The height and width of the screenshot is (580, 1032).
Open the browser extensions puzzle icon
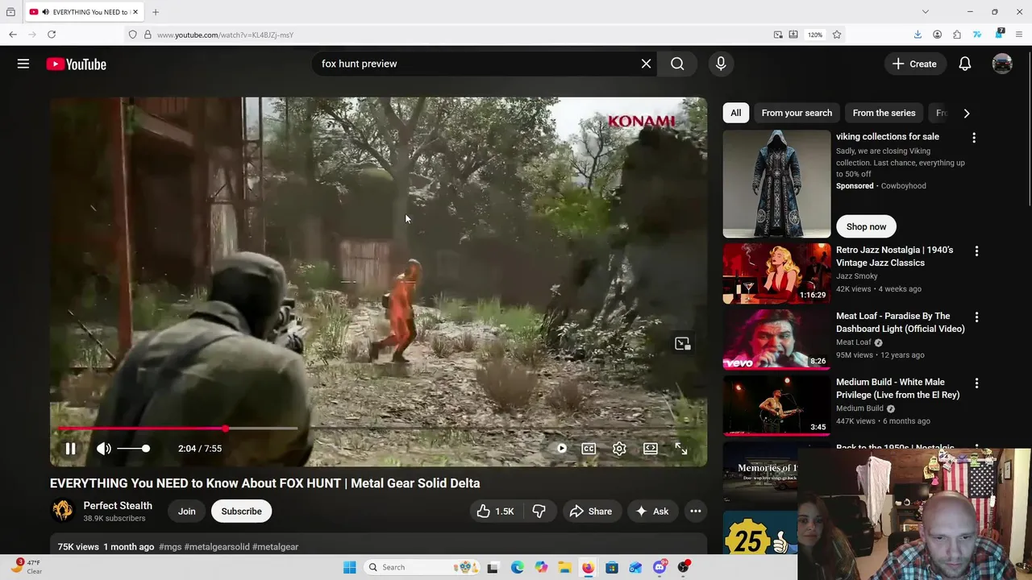pos(957,35)
